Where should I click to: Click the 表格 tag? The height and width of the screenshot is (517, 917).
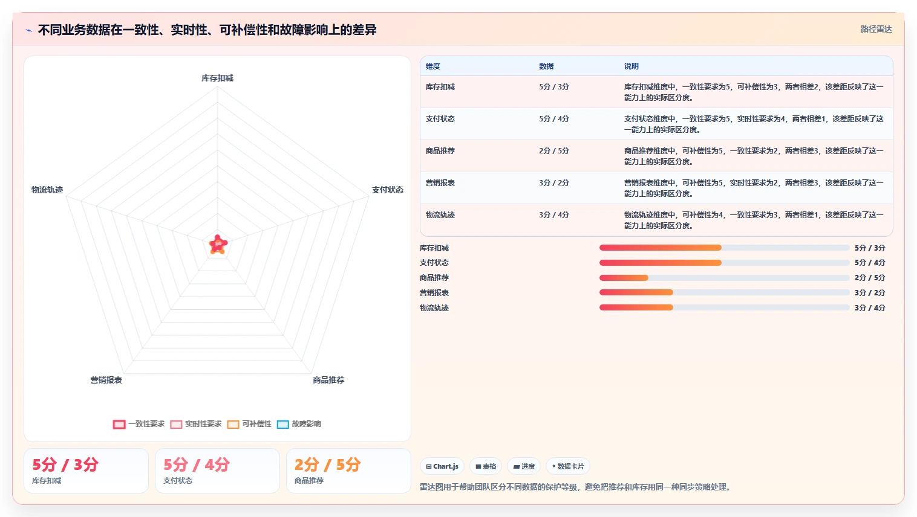tap(486, 466)
